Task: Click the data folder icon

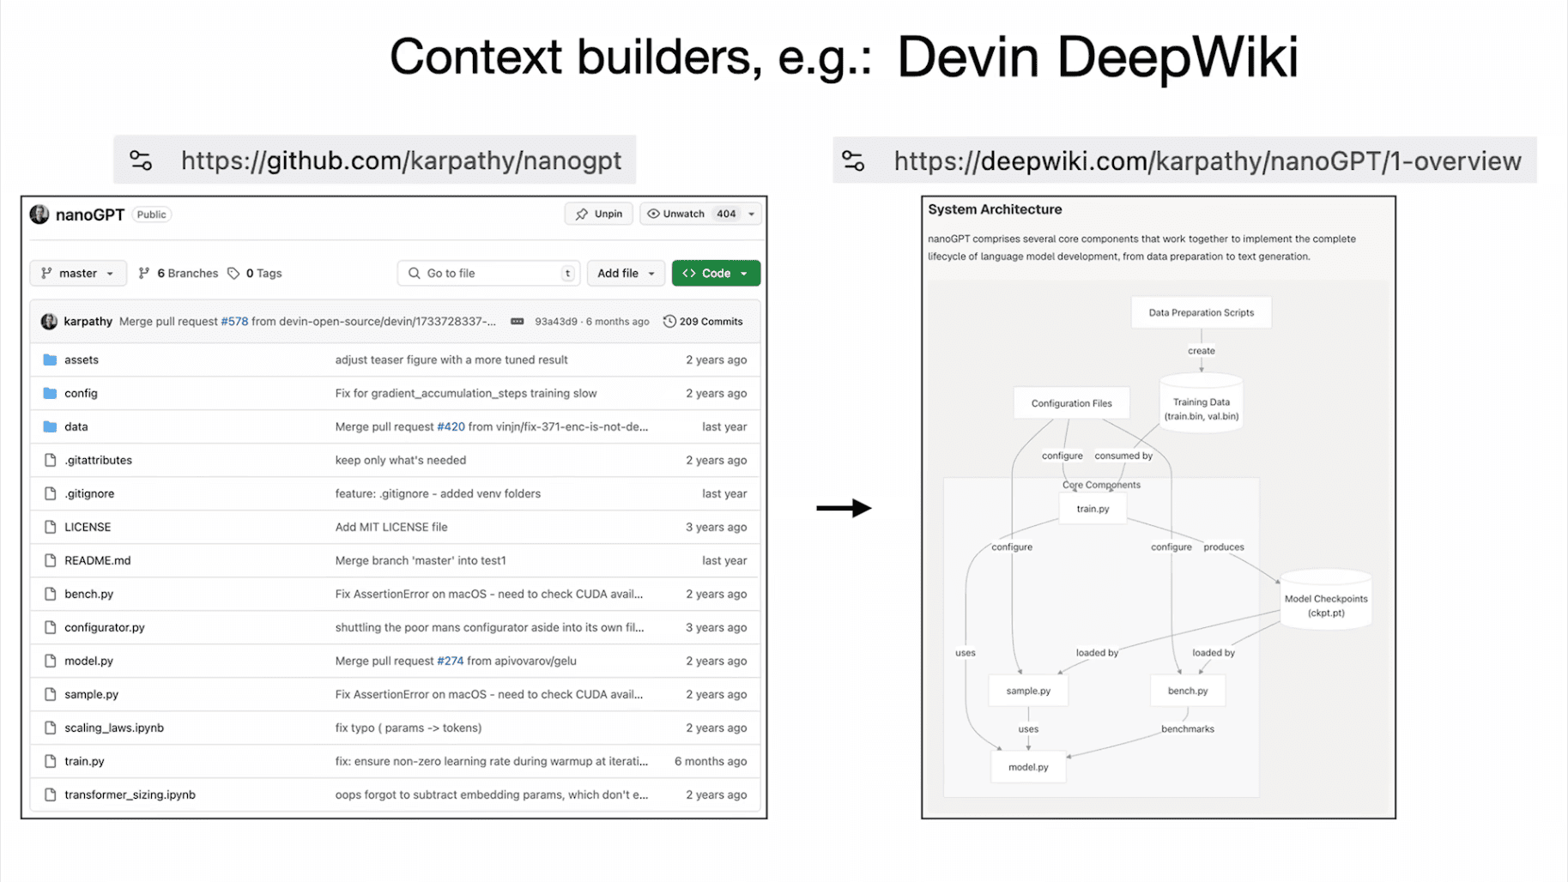Action: click(50, 426)
